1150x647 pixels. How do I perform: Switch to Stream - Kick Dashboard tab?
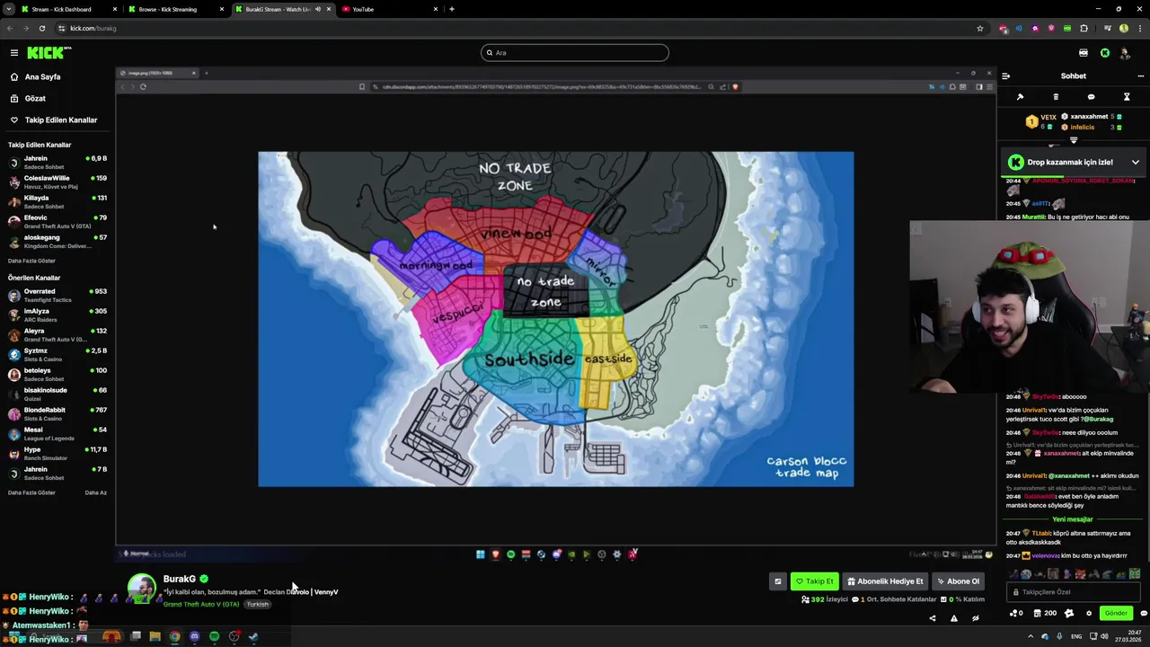click(x=69, y=9)
